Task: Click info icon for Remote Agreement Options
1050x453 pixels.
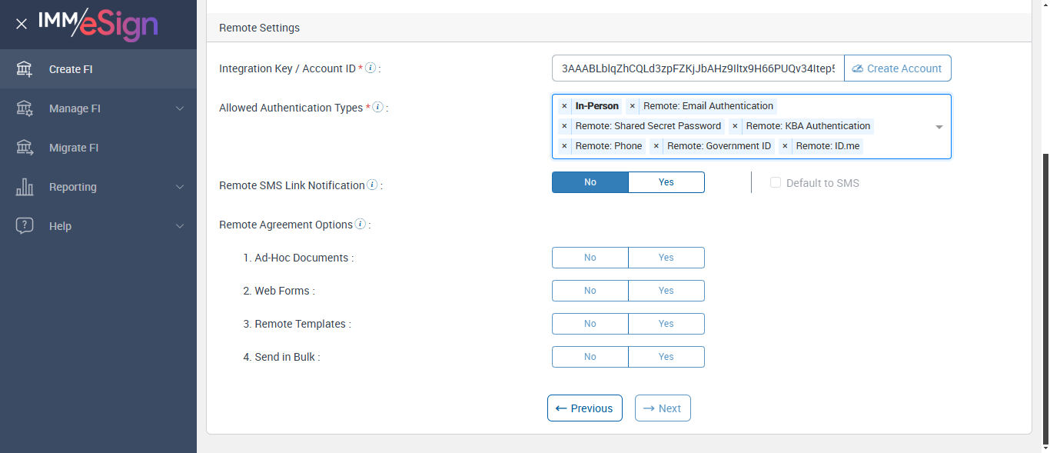Action: 360,225
